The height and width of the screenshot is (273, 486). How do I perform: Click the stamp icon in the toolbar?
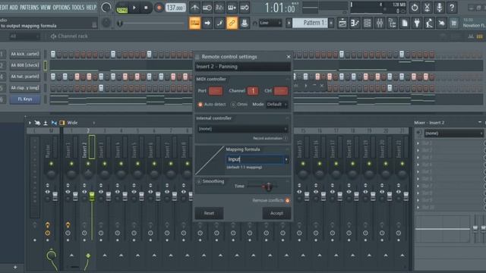pos(245,23)
